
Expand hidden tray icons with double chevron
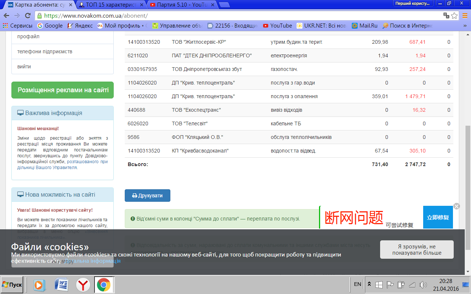(369, 284)
